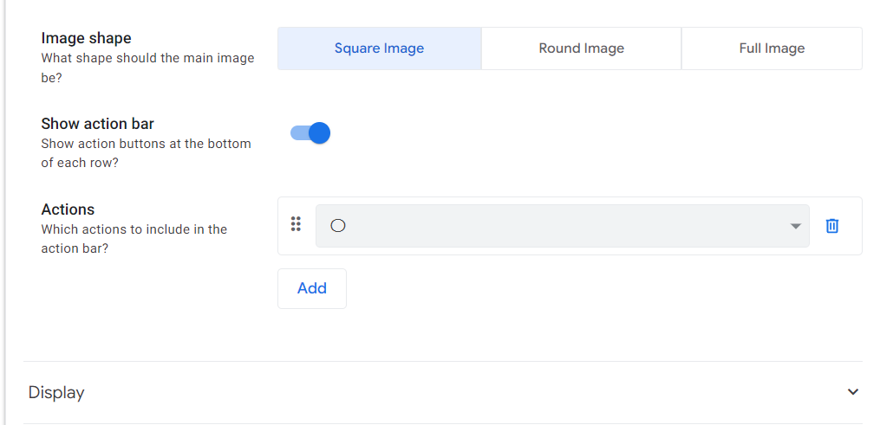Turn off the Show action bar switch
Viewport: 880px width, 425px height.
[x=310, y=133]
